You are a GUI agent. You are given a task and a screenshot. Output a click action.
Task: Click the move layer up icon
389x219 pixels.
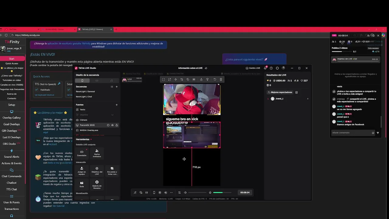pyautogui.click(x=201, y=79)
